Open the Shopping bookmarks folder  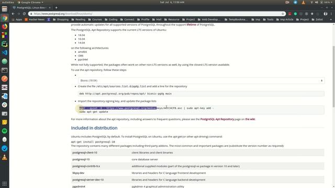(61, 19)
